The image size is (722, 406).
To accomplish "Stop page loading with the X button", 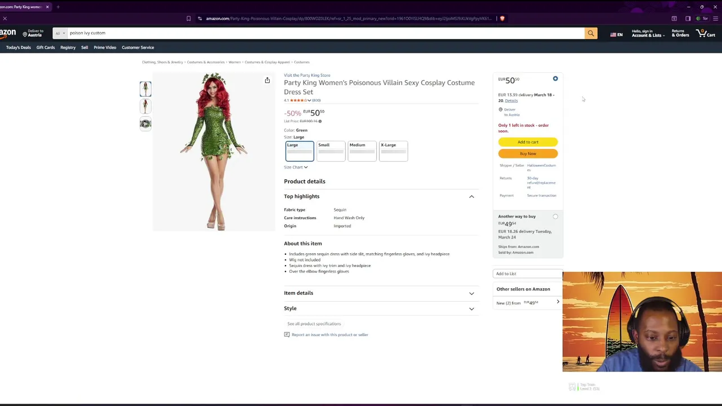I will click(5, 19).
